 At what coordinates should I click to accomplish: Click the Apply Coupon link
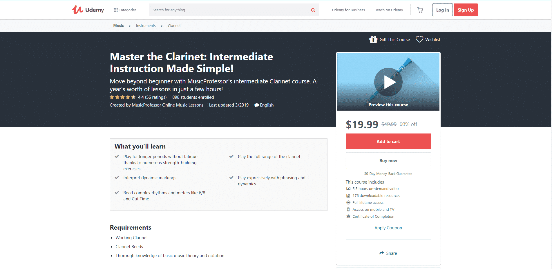click(x=388, y=228)
